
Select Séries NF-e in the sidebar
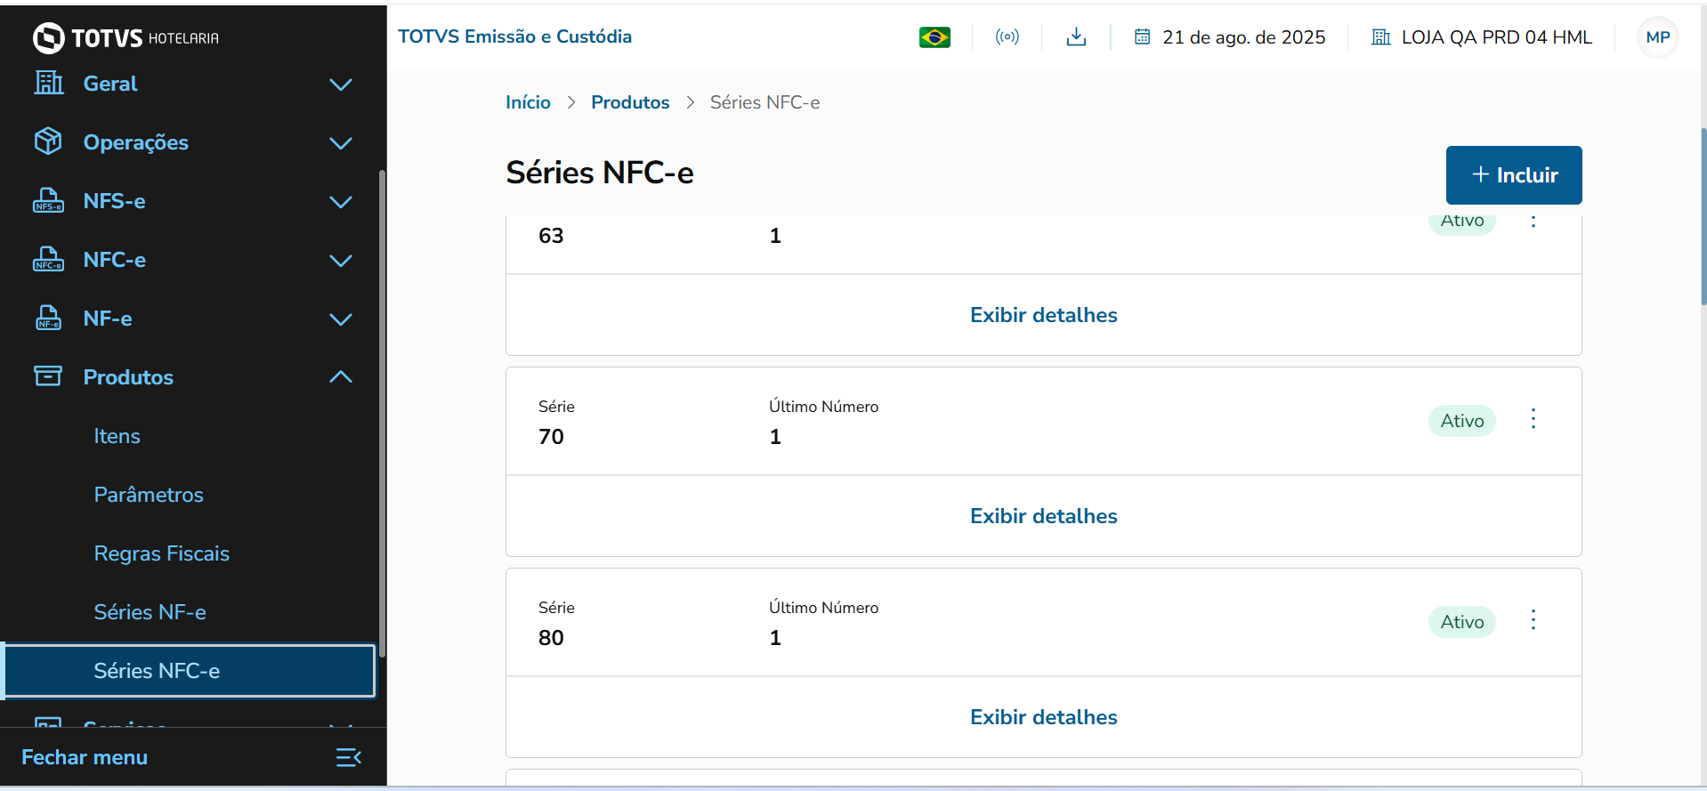150,612
